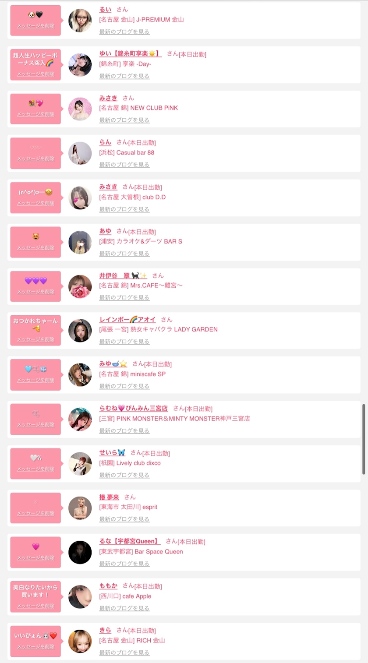
Task: View latest blog for きら RICH 金山
Action: click(124, 652)
